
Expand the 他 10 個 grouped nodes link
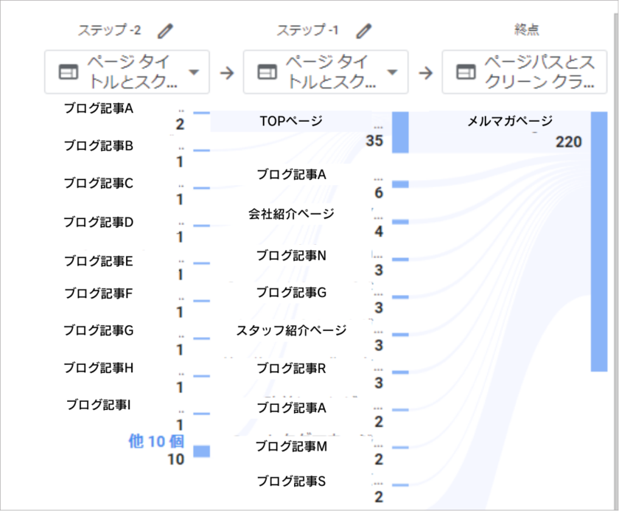[x=155, y=441]
